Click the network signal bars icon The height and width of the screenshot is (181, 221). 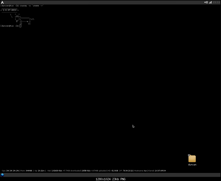pyautogui.click(x=210, y=2)
